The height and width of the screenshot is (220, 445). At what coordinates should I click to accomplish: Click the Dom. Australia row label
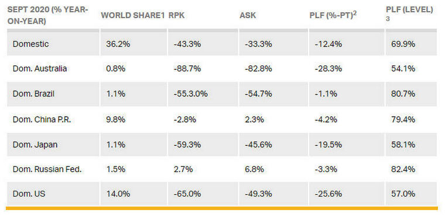(x=40, y=69)
